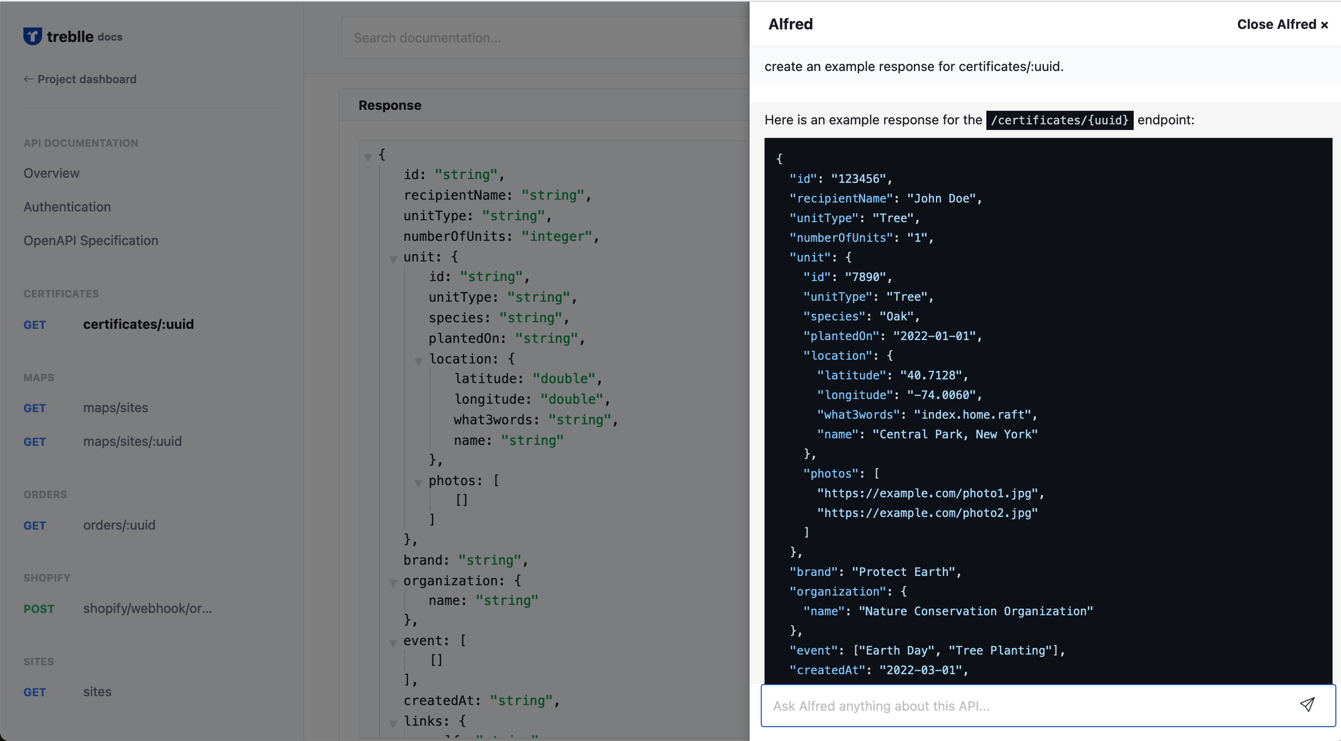This screenshot has height=741, width=1341.
Task: Go back to Project dashboard
Action: [x=80, y=79]
